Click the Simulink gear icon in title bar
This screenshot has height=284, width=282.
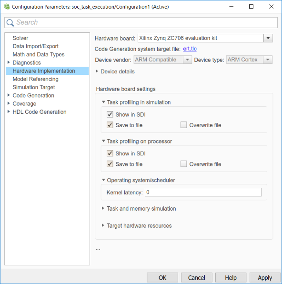click(x=7, y=7)
